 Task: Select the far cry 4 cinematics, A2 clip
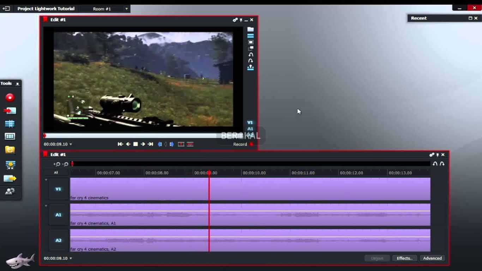(x=250, y=240)
